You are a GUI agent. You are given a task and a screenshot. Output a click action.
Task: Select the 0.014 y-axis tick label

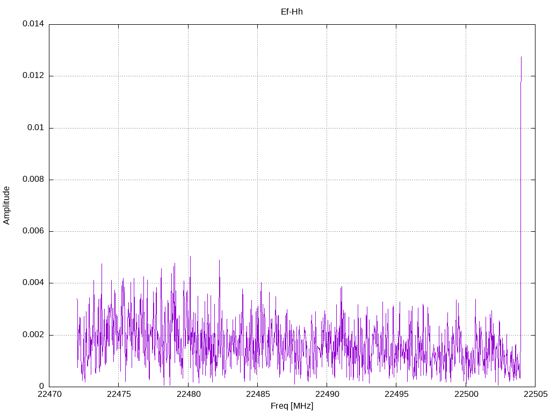[33, 24]
